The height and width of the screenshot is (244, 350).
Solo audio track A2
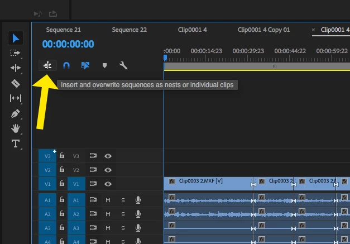[123, 214]
